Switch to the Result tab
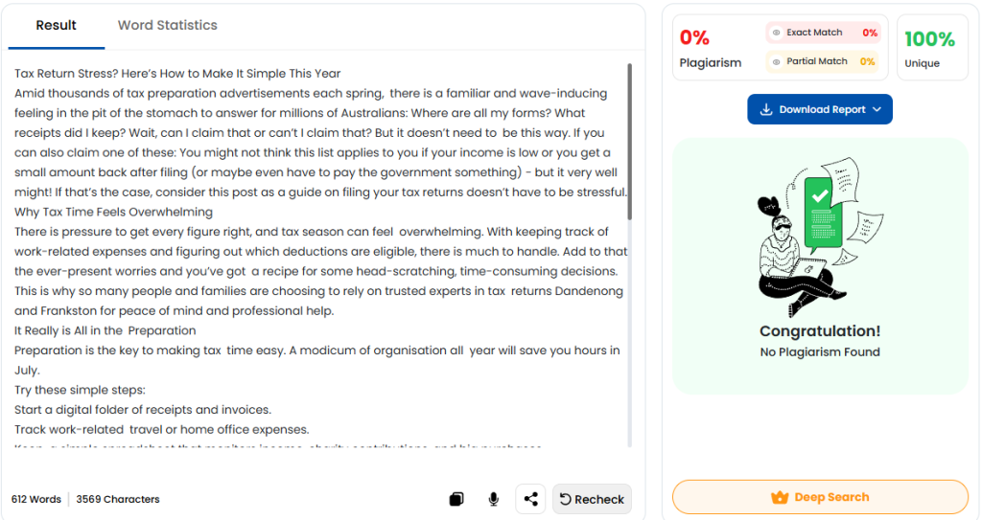This screenshot has height=520, width=982. coord(57,26)
